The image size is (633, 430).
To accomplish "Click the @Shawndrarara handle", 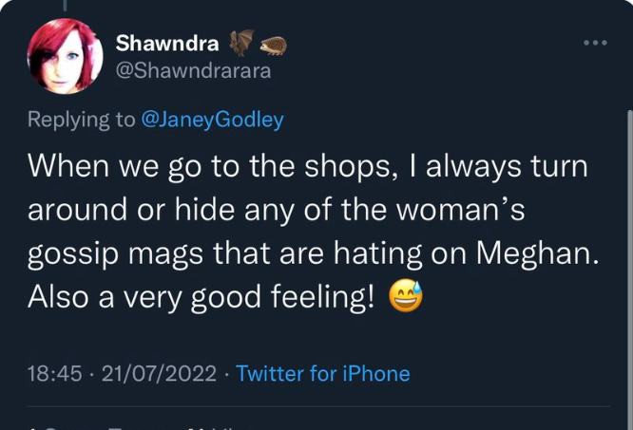I will click(x=193, y=71).
